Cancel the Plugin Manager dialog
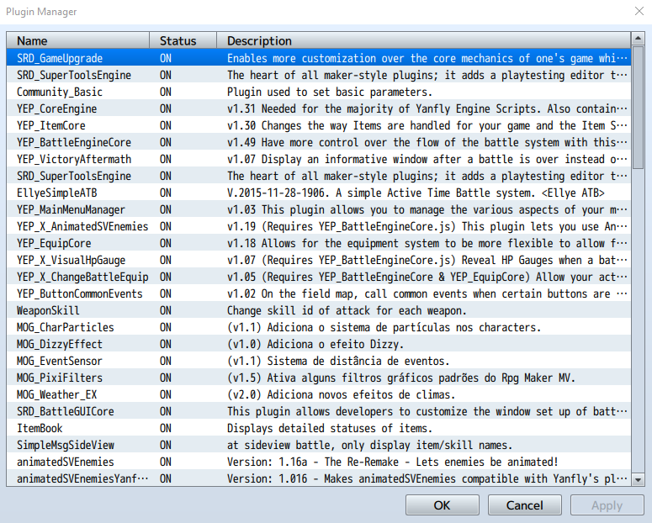652x523 pixels. point(524,505)
